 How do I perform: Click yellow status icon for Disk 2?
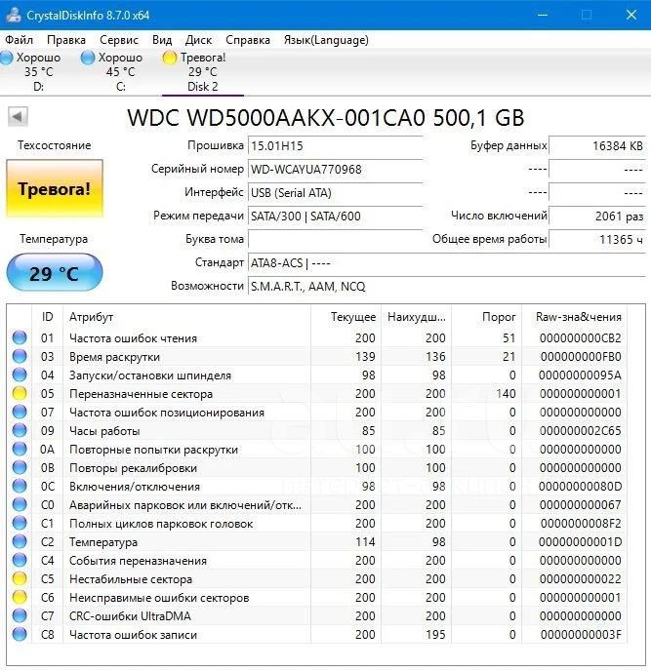(170, 58)
